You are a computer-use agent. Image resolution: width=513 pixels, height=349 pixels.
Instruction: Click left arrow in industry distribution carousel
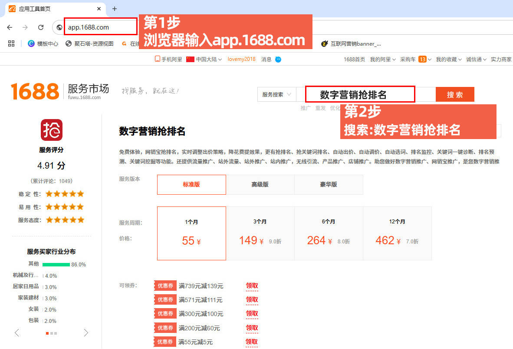click(17, 333)
